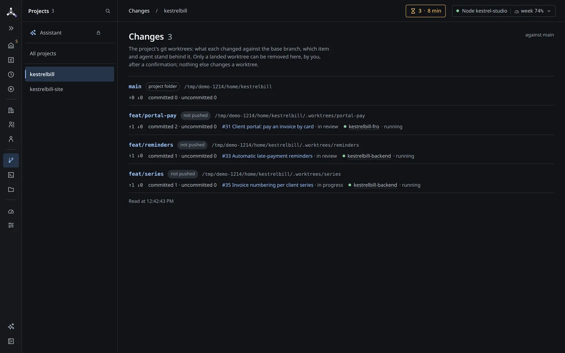Screen dimensions: 565x353
Task: Open the folder files icon in sidebar
Action: [11, 189]
